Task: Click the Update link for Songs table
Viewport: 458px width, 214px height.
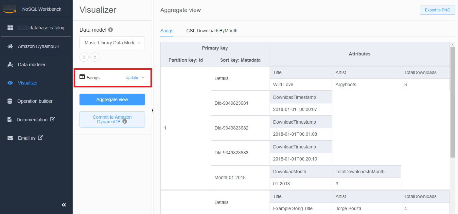Action: pos(132,78)
